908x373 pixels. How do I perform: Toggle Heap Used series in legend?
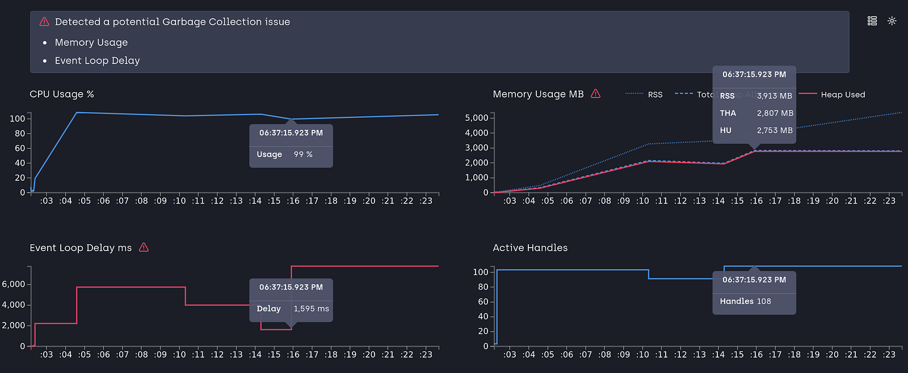832,95
